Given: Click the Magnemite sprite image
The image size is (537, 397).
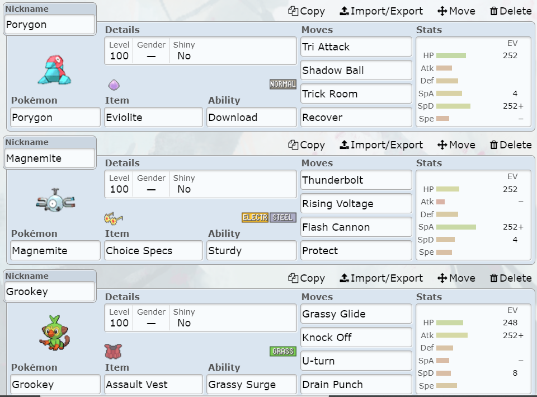Looking at the screenshot, I should [55, 200].
